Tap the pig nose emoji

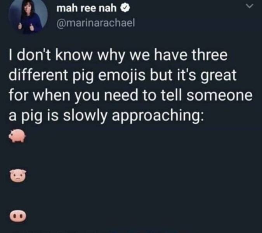tap(18, 215)
